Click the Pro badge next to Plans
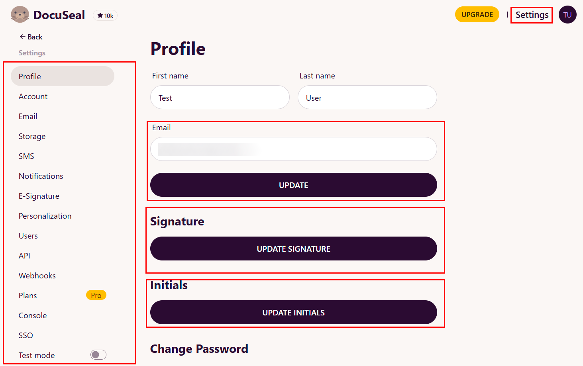 click(96, 295)
